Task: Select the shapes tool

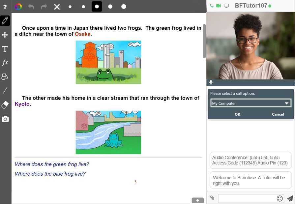Action: [x=5, y=76]
